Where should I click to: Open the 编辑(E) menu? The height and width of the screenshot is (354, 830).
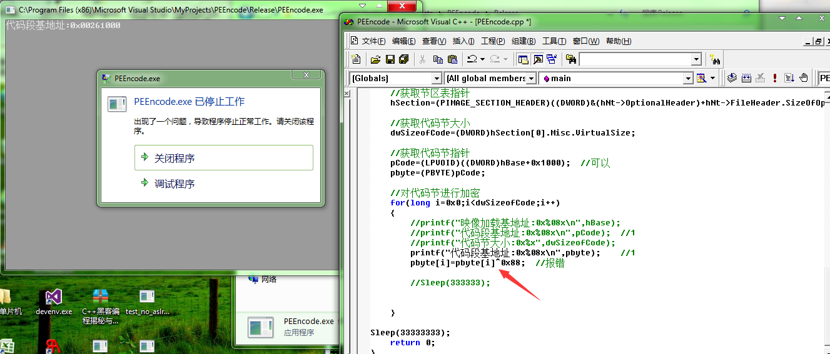403,41
